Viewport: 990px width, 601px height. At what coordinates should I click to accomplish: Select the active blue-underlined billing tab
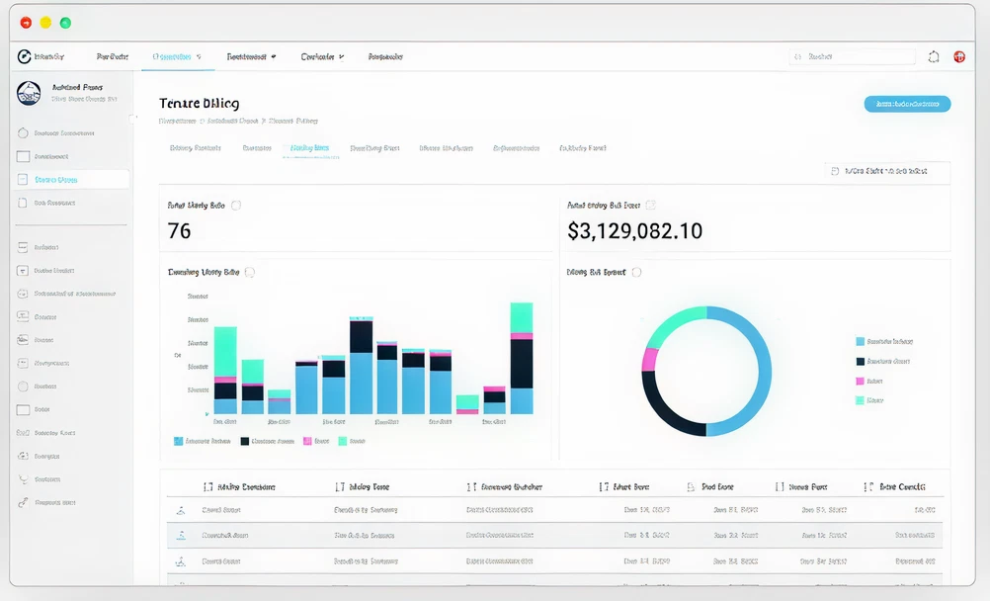coord(309,148)
